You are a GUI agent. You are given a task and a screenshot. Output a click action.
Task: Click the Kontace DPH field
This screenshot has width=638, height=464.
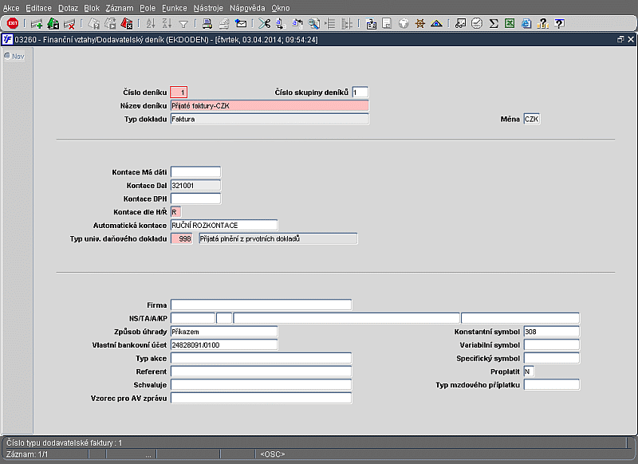[195, 199]
